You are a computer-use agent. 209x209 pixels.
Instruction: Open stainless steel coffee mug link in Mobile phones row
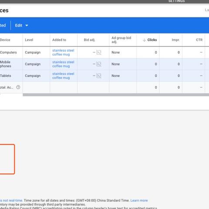click(63, 64)
